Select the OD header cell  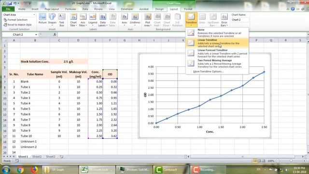[x=110, y=74]
